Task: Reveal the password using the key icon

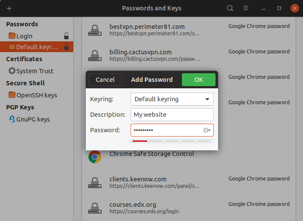Action: 207,130
